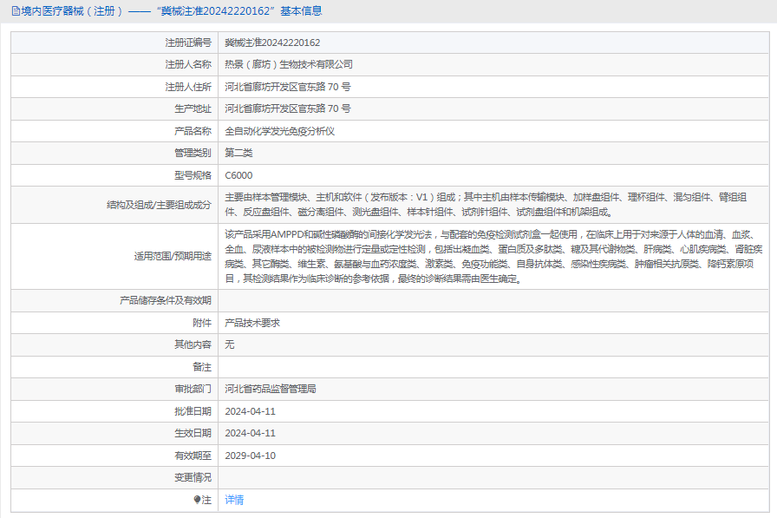Select approving authority 河北省药品监督管理局
This screenshot has width=777, height=518.
click(x=271, y=389)
